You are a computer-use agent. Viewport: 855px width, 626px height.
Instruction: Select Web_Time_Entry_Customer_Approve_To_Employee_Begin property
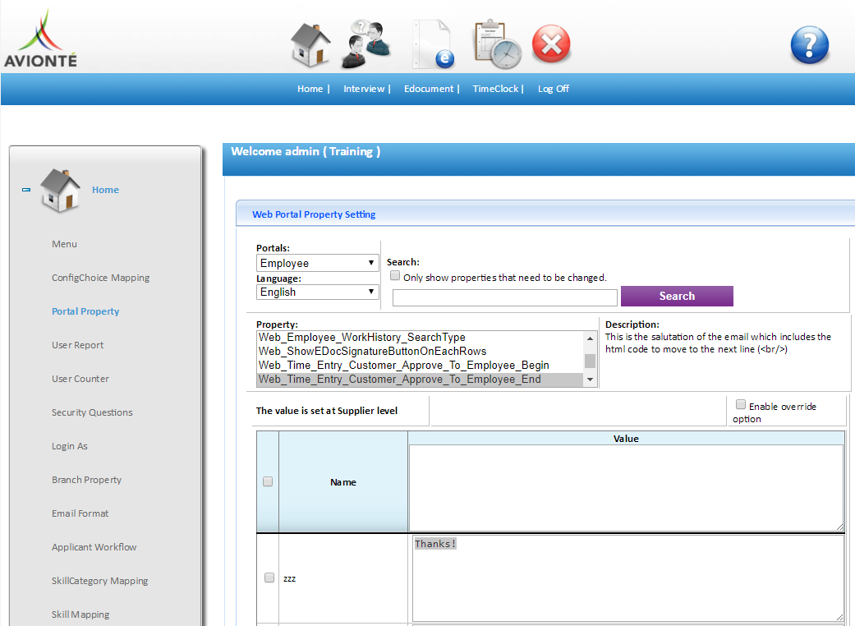(420, 366)
